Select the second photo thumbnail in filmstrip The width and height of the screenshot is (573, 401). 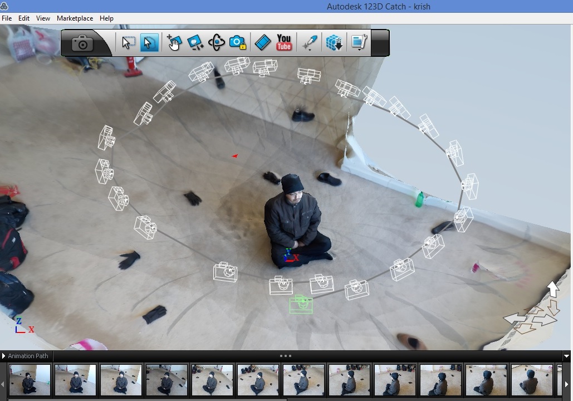pos(75,380)
